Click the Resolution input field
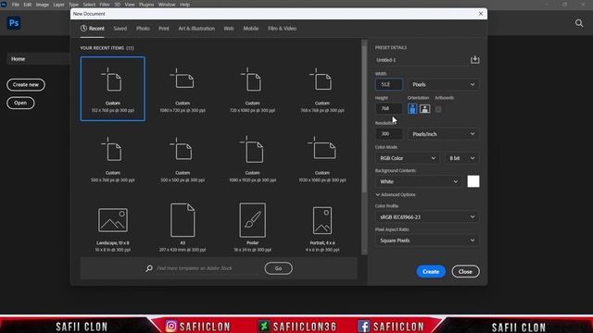593x333 pixels. [x=389, y=134]
